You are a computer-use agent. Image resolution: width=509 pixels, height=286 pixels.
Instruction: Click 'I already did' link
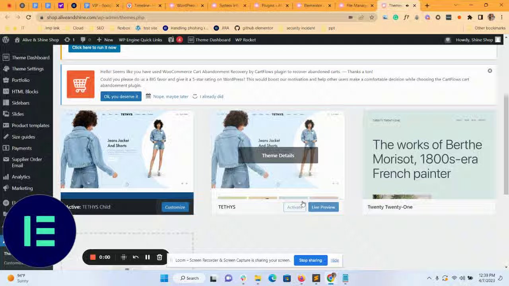(x=212, y=97)
